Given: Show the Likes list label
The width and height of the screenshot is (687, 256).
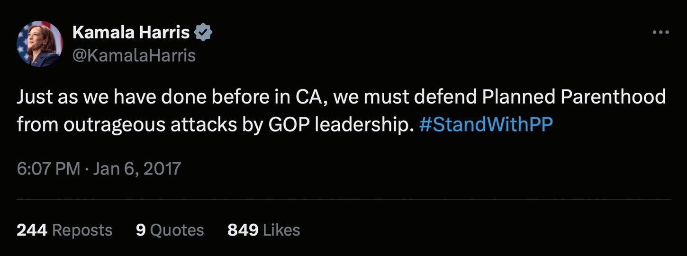Looking at the screenshot, I should point(281,230).
